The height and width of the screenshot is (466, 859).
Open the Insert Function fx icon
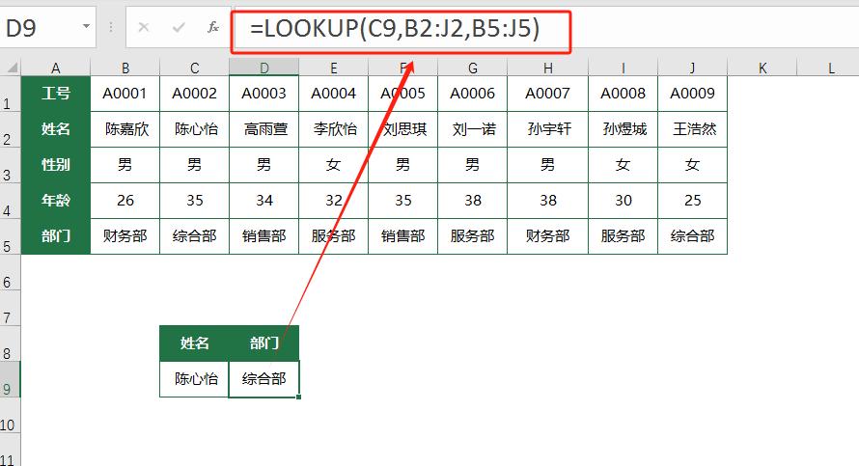pyautogui.click(x=213, y=27)
